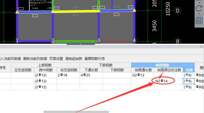Click 删除当前列数据 button
The image size is (204, 113).
pyautogui.click(x=35, y=59)
